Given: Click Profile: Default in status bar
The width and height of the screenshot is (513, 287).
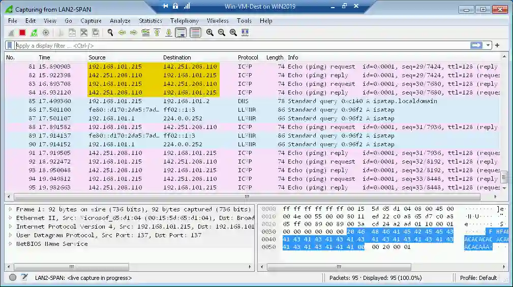Looking at the screenshot, I should [x=478, y=278].
